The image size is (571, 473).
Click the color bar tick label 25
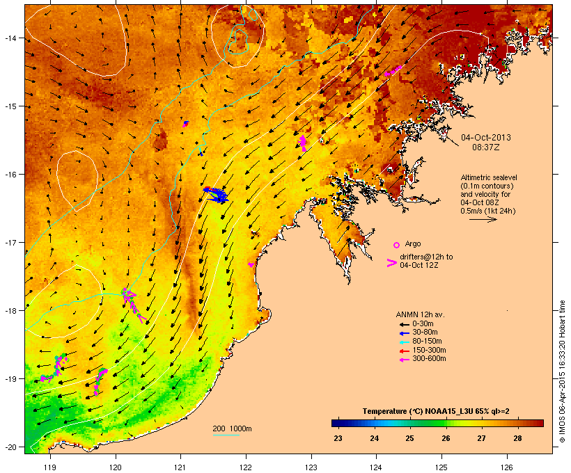pos(409,438)
